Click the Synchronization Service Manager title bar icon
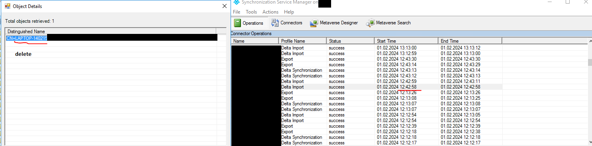 point(236,2)
